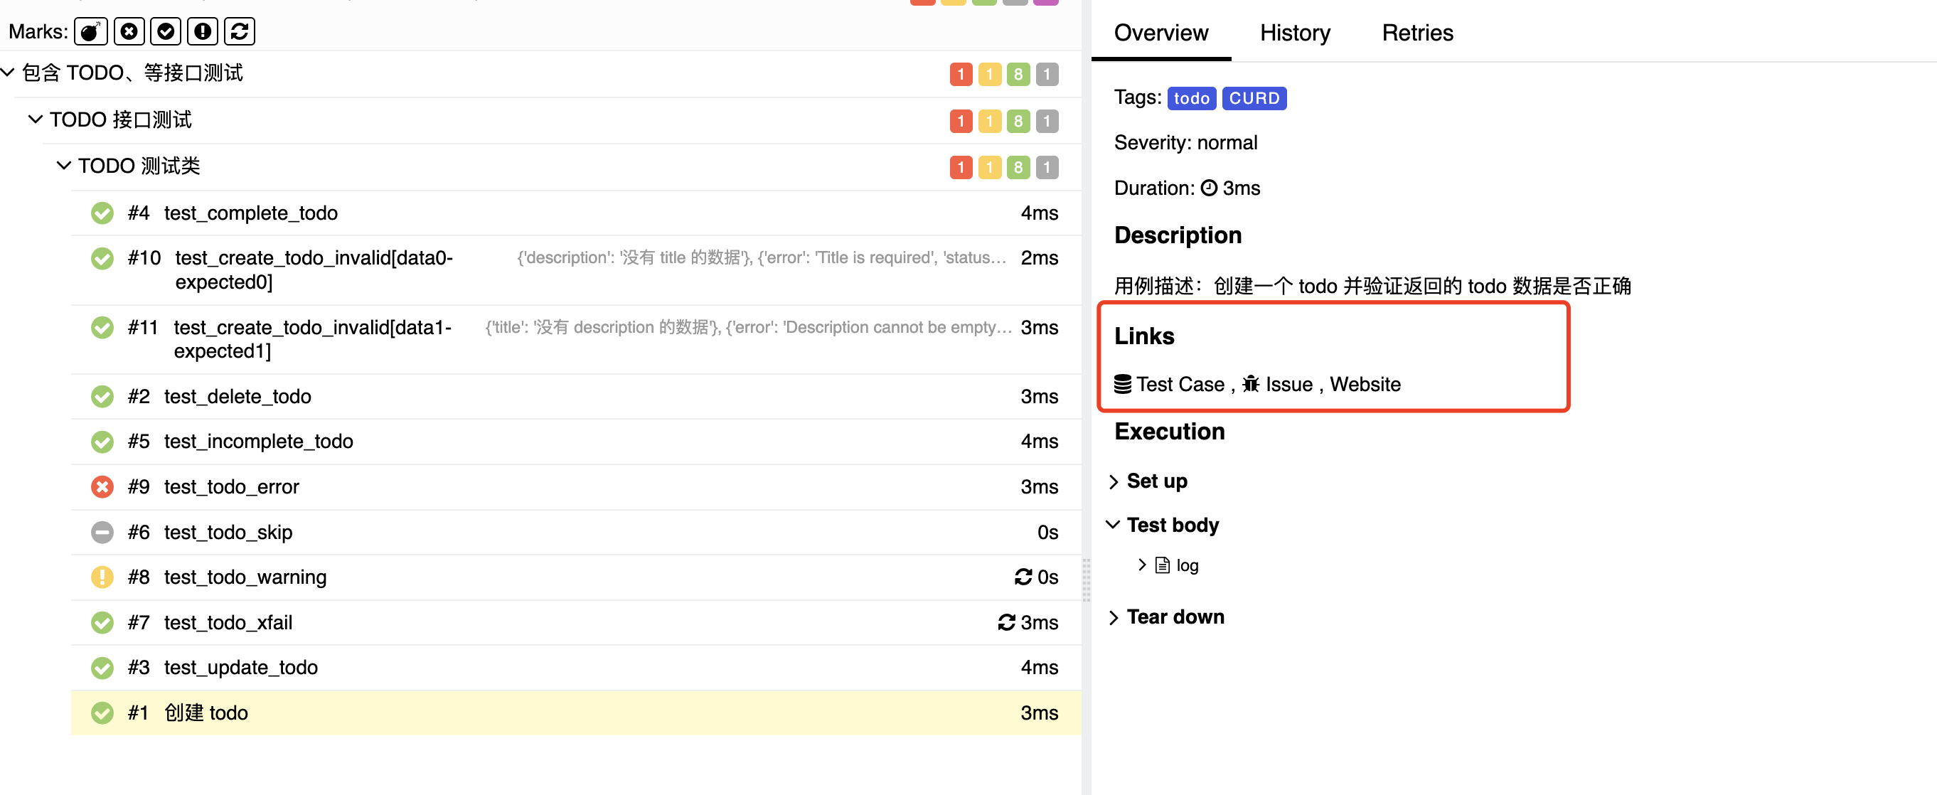Screen dimensions: 1937x795
Task: Toggle the new passed (checkmark) mark filter
Action: [166, 31]
